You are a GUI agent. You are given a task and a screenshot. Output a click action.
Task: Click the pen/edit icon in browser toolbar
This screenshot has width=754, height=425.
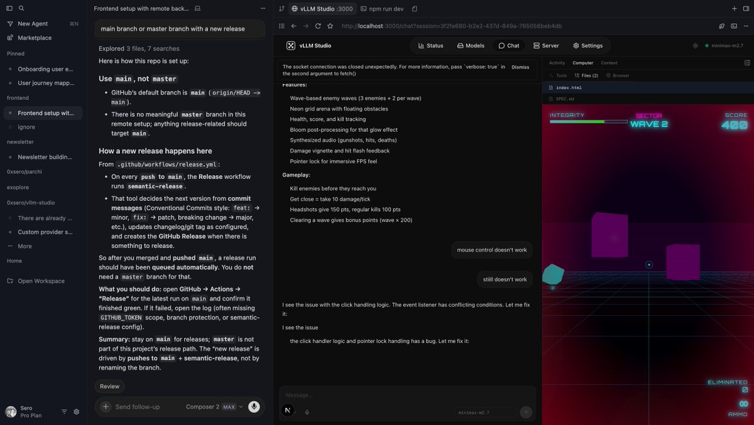722,26
